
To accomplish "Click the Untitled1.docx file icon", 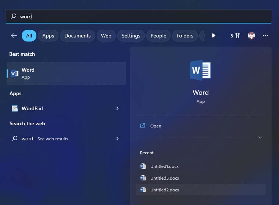I will [x=143, y=166].
